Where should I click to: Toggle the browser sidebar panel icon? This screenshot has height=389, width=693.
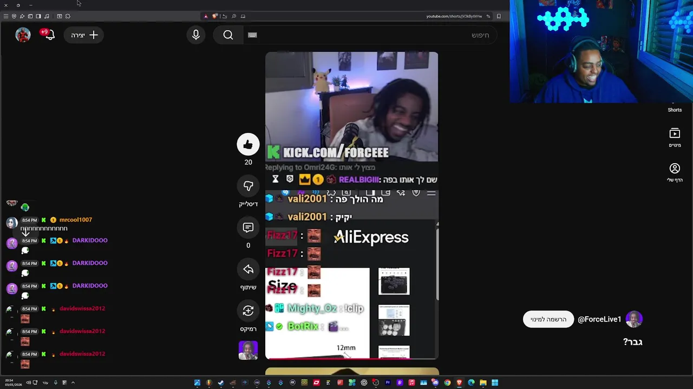tap(38, 16)
